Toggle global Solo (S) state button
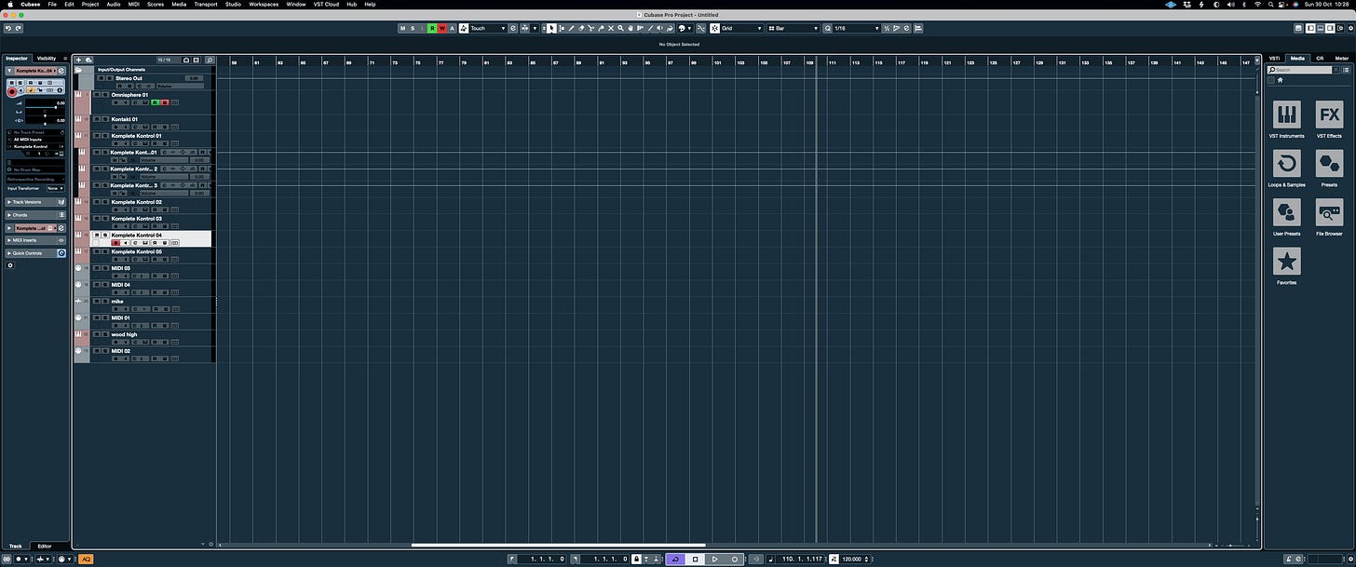The image size is (1356, 567). tap(413, 29)
